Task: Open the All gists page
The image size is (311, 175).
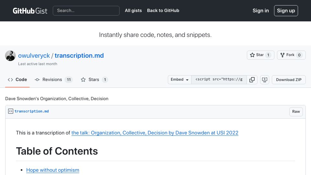Action: coord(133,10)
